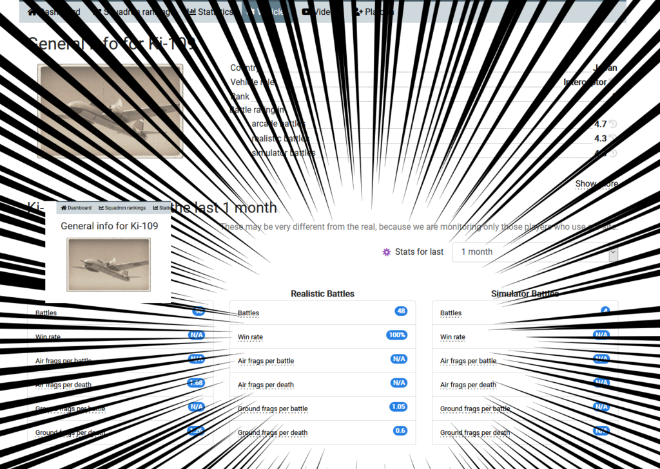The height and width of the screenshot is (469, 660).
Task: Click N/A badge for Realistic air frags per death
Action: [x=399, y=383]
